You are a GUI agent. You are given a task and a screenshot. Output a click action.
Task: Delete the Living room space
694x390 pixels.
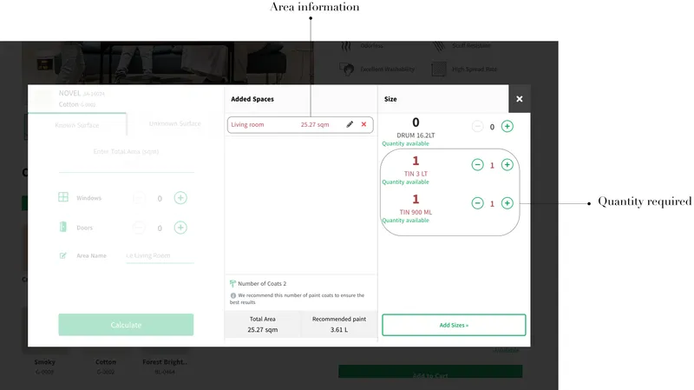[x=363, y=125]
